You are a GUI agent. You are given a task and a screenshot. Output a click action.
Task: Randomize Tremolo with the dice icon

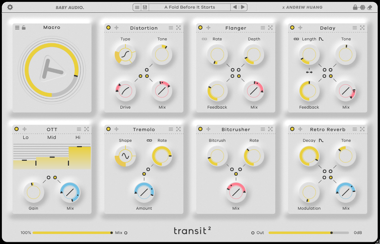178,129
